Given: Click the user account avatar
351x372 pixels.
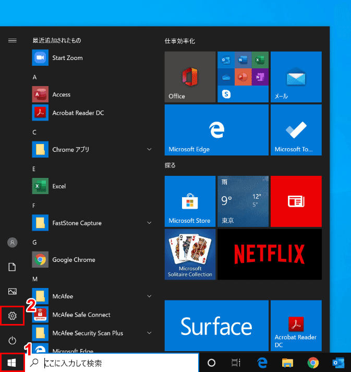Looking at the screenshot, I should (13, 243).
